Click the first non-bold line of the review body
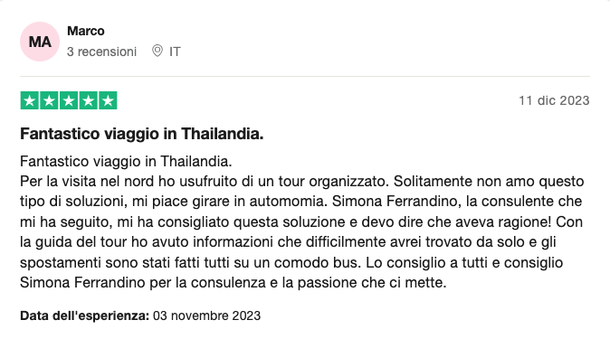The height and width of the screenshot is (339, 610). coord(126,161)
